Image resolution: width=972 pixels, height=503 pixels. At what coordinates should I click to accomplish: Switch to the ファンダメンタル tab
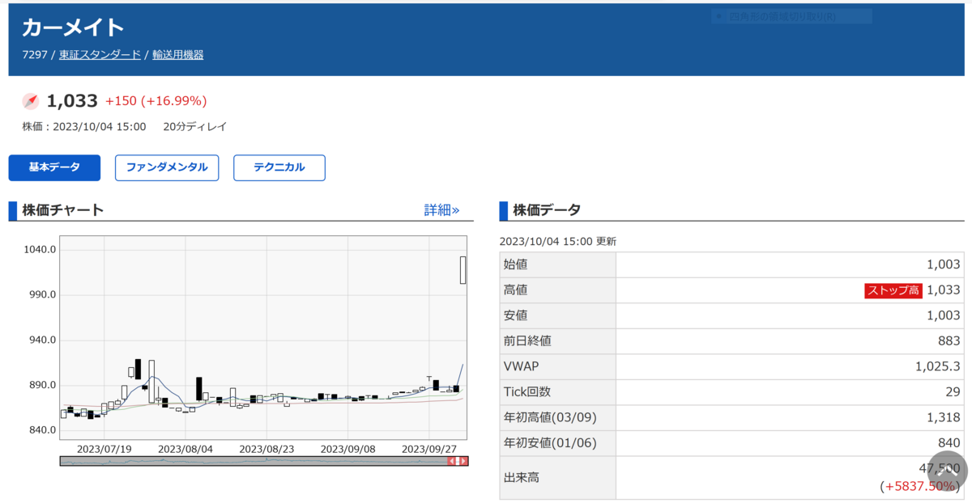coord(167,167)
